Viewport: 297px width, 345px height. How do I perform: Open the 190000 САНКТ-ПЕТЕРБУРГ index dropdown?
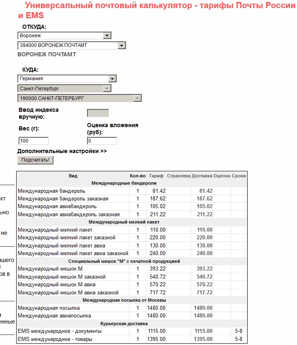pyautogui.click(x=80, y=98)
